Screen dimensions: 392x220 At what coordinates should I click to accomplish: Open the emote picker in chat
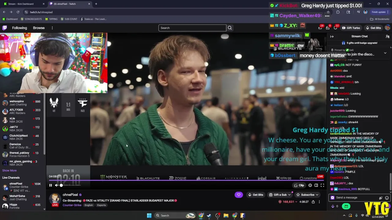coord(387,198)
